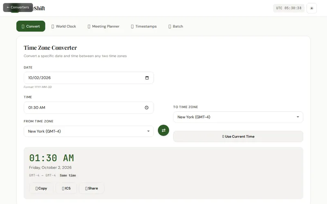The image size is (327, 204).
Task: Click the UTC 05:30:38 clock badge
Action: coord(289,8)
